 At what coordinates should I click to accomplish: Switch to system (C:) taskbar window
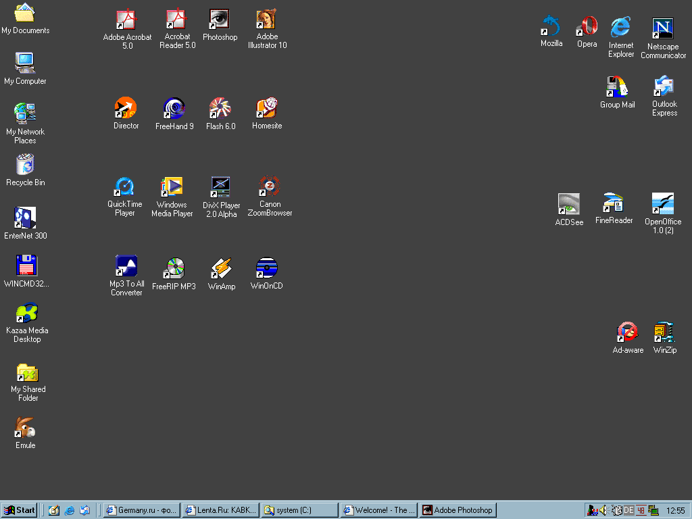[299, 510]
